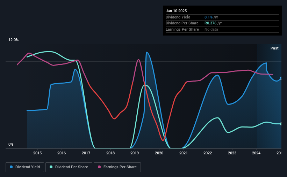Click the tooltip's Dividend Yield row label
This screenshot has height=177, width=287.
click(178, 17)
